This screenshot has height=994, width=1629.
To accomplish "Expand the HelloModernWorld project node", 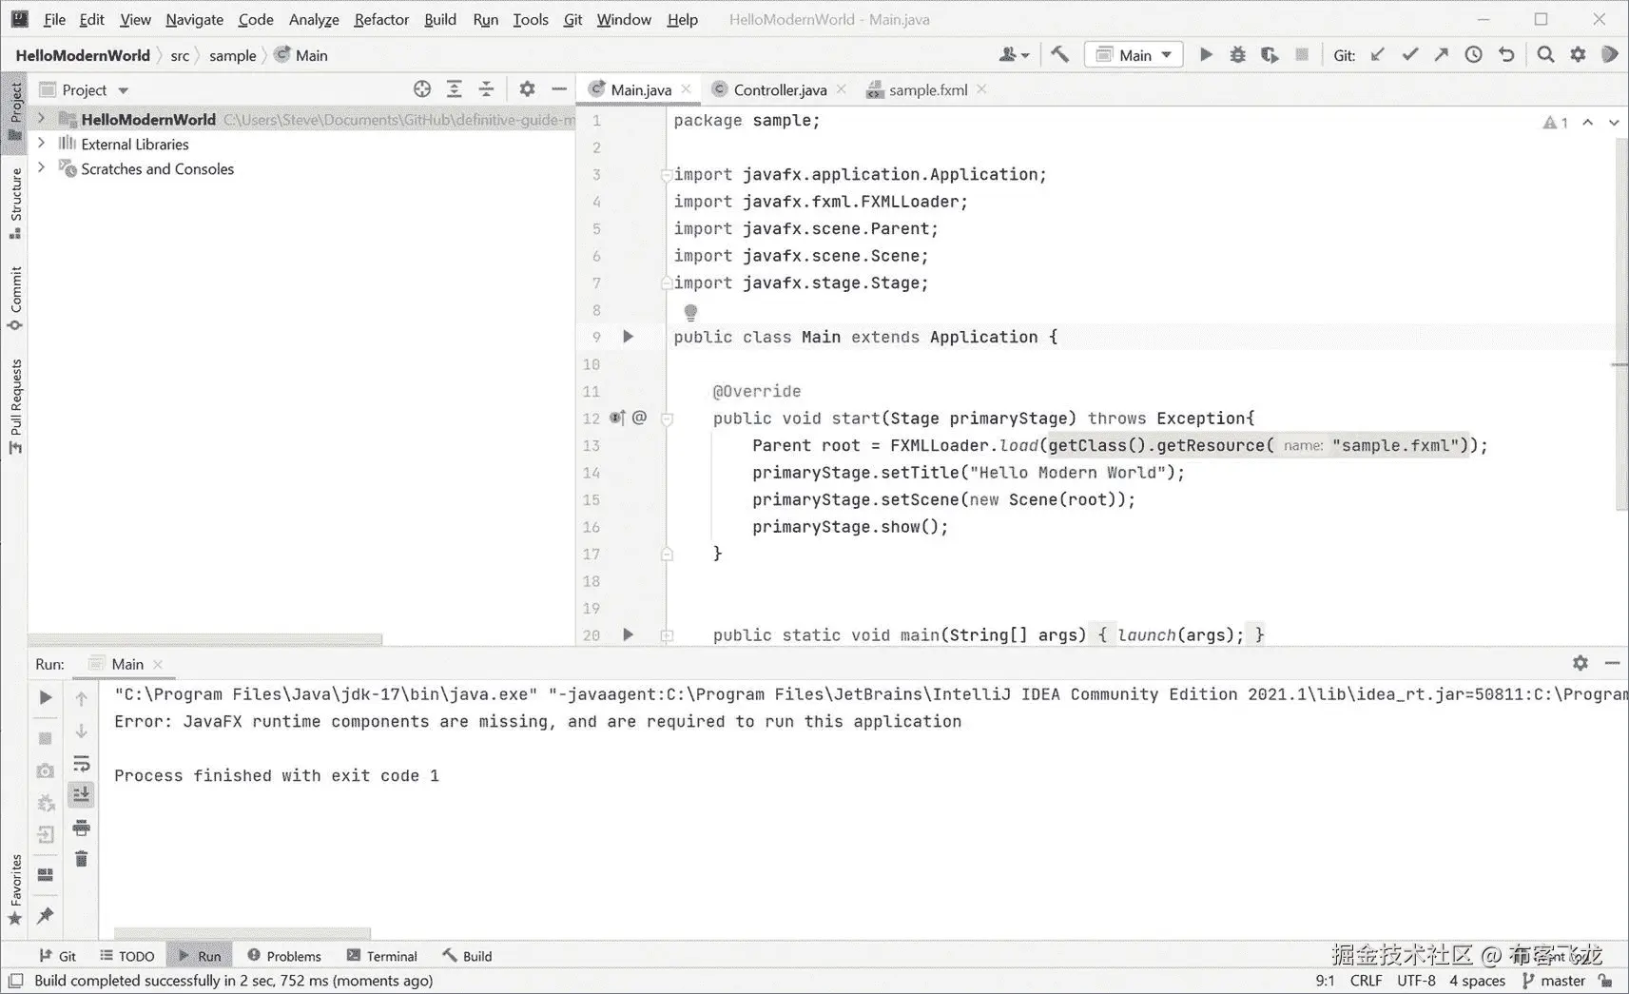I will coord(41,119).
